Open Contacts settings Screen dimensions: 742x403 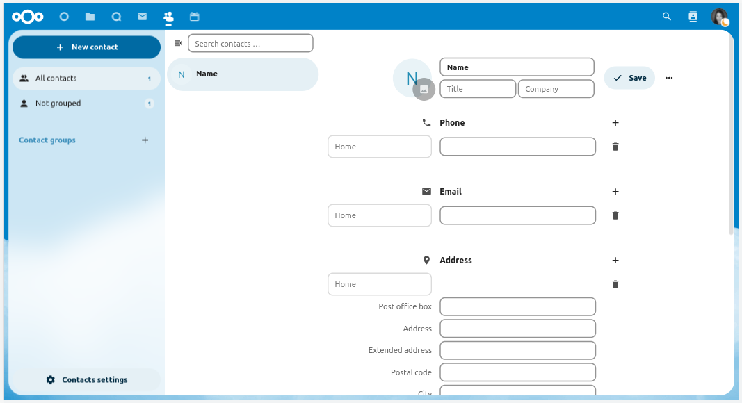tap(87, 380)
